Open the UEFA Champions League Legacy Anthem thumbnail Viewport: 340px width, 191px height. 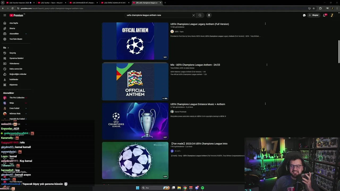[x=135, y=41]
